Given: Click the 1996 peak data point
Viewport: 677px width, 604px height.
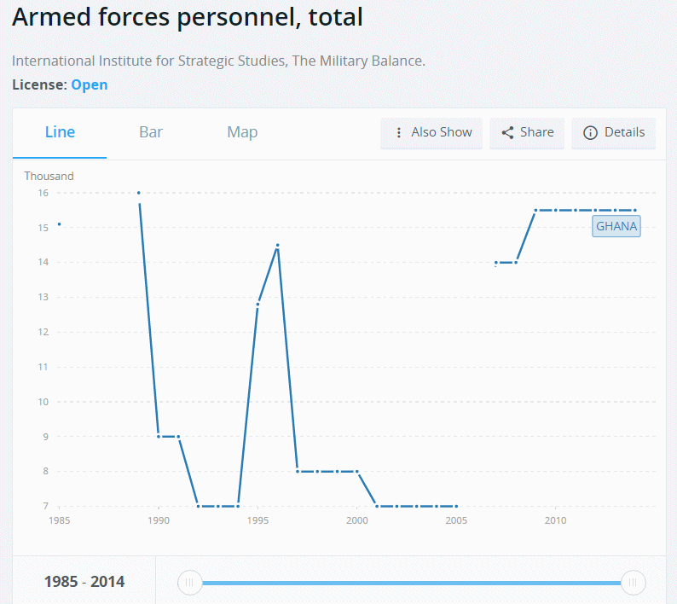Looking at the screenshot, I should [x=278, y=246].
